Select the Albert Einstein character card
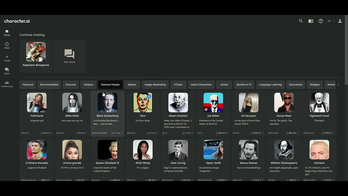348x196 pixels. (178, 112)
